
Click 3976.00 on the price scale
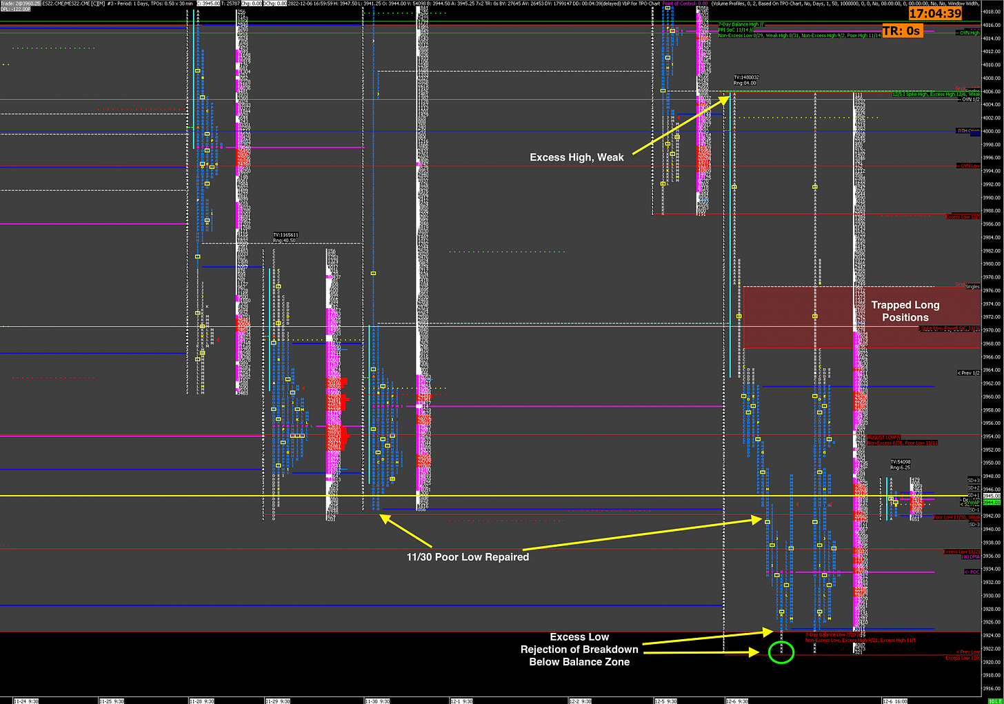point(992,290)
